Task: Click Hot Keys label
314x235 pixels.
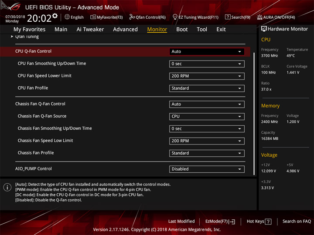Action: pos(255,221)
